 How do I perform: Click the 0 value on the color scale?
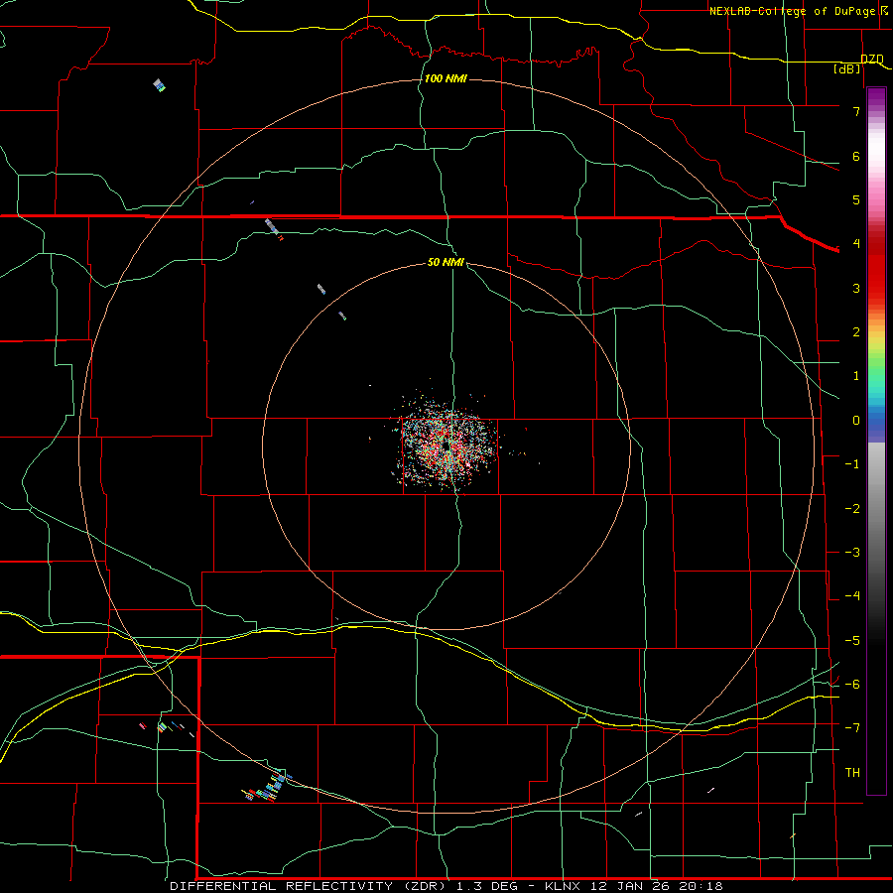[x=856, y=421]
